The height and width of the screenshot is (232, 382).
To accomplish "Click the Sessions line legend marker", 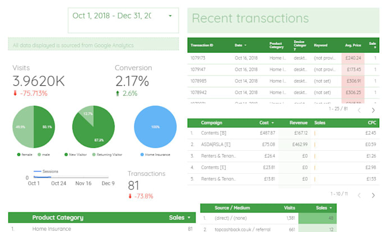I will [x=37, y=171].
